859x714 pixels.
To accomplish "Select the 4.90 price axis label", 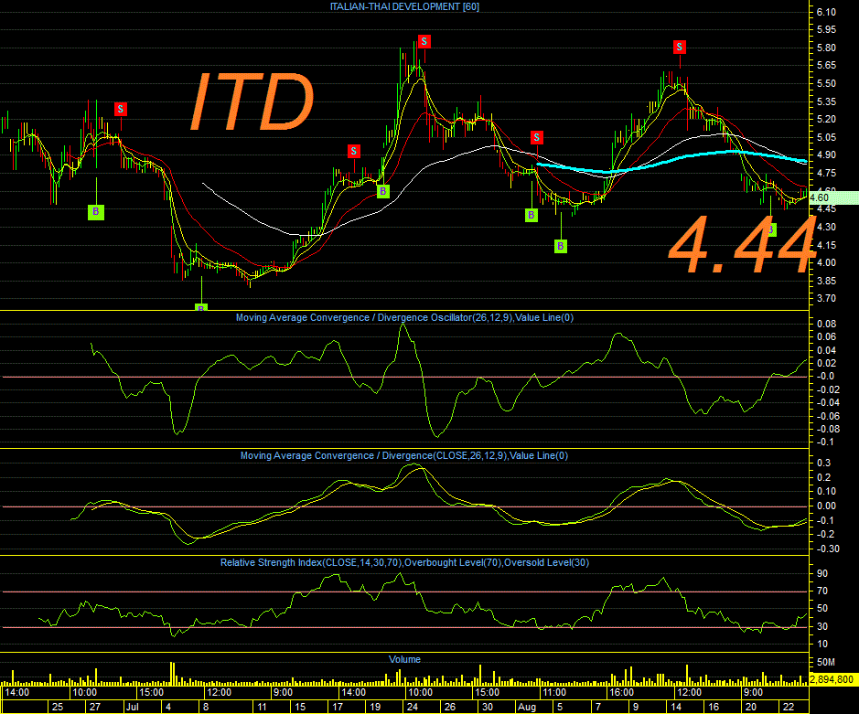I will 826,155.
